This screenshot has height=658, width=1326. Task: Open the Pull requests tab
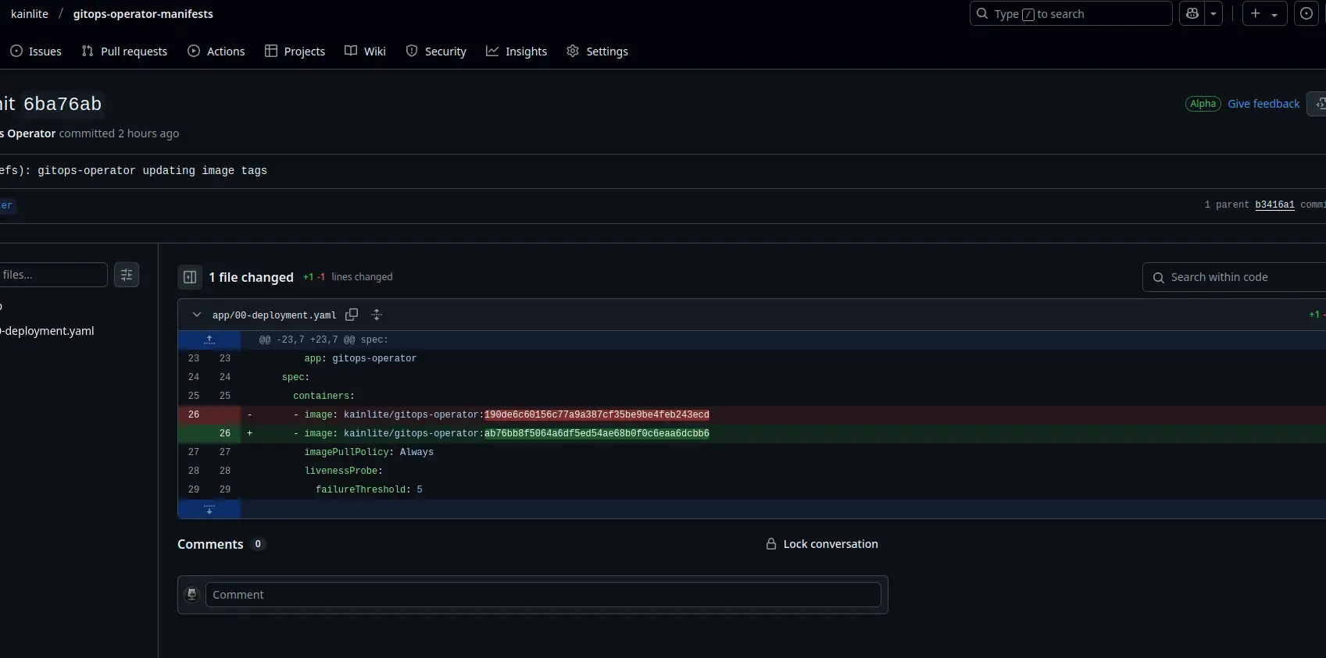124,52
